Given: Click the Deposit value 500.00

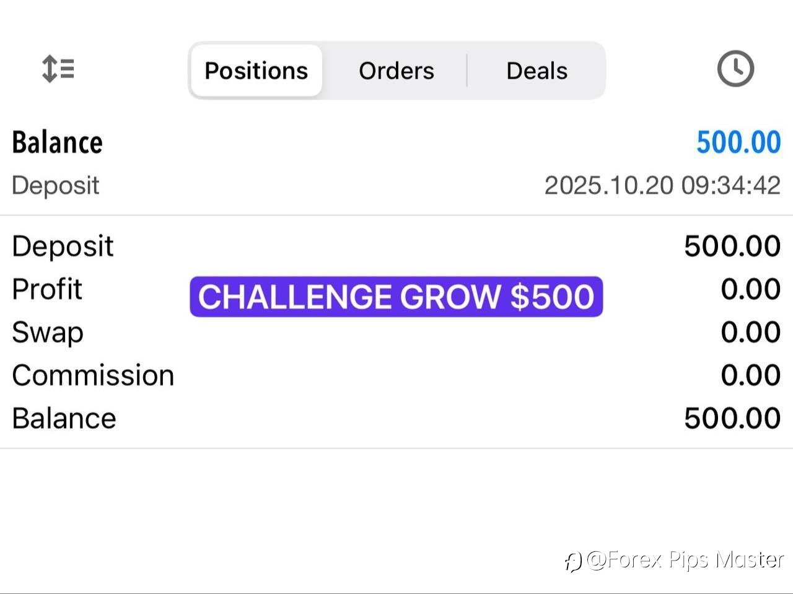Looking at the screenshot, I should click(x=732, y=246).
